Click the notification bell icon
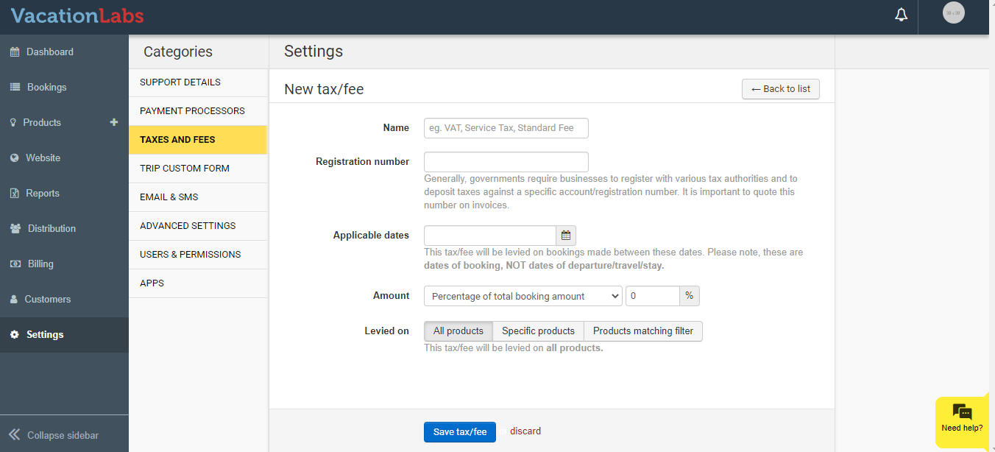Screen dimensions: 995x452 901,15
